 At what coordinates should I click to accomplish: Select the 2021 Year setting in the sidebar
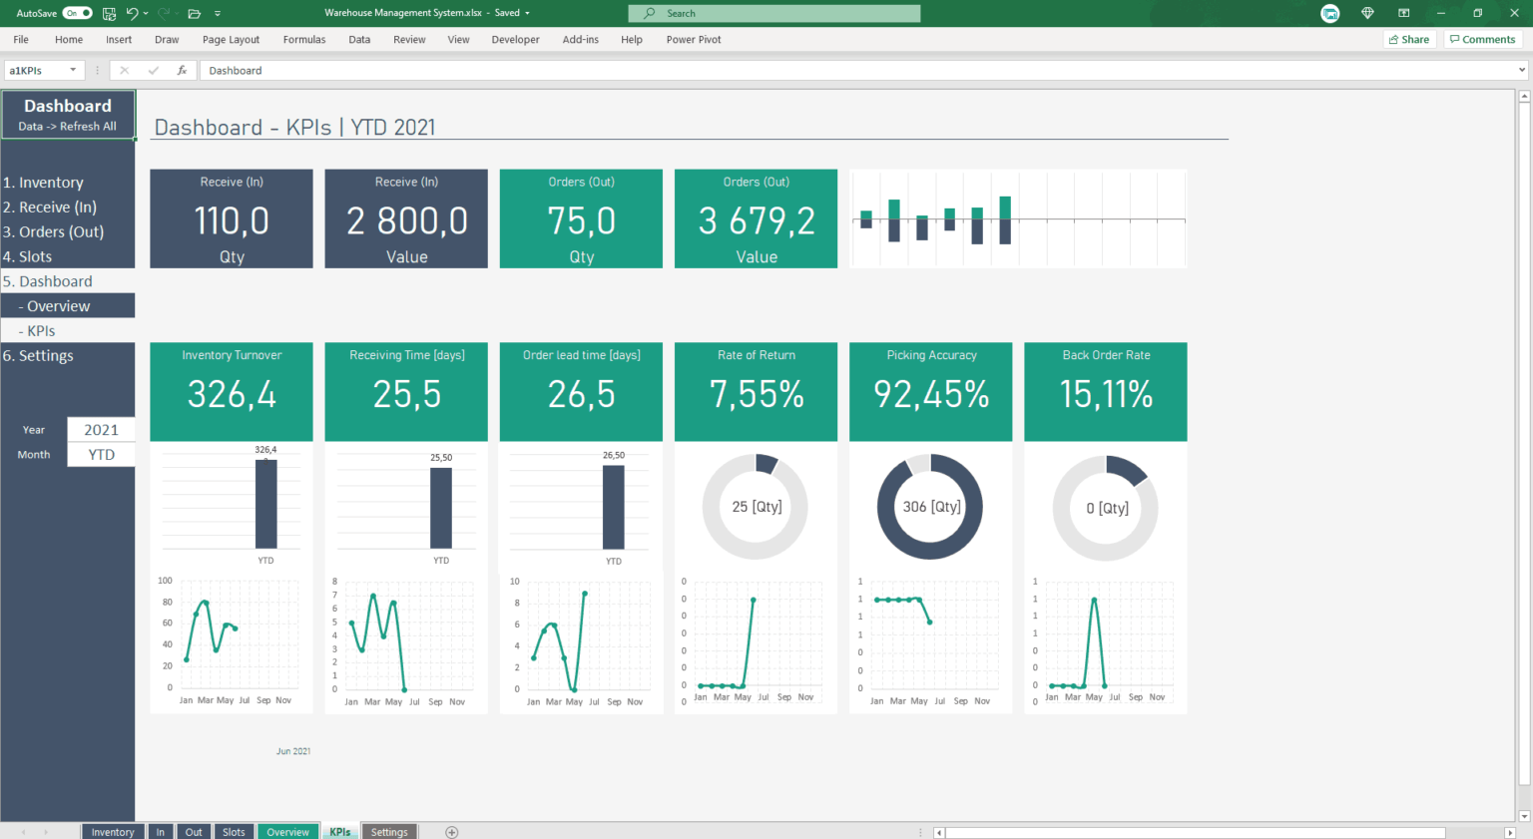[x=101, y=429]
